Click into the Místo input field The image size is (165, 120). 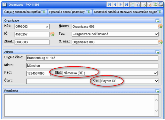click(x=92, y=66)
